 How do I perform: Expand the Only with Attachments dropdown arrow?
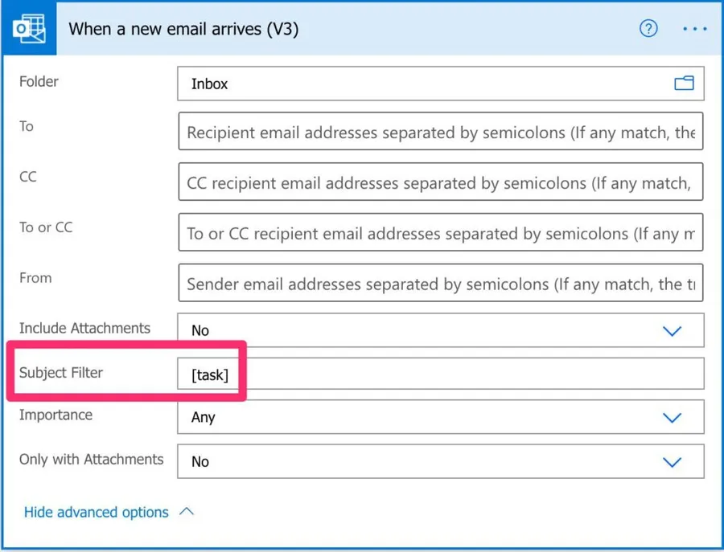pos(671,461)
